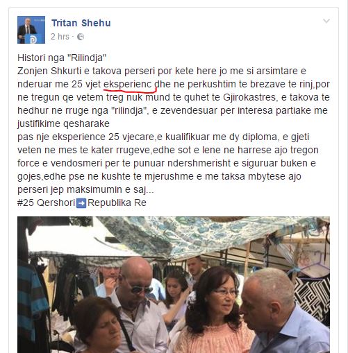
Task: Click the public globe privacy icon
Action: coord(81,37)
